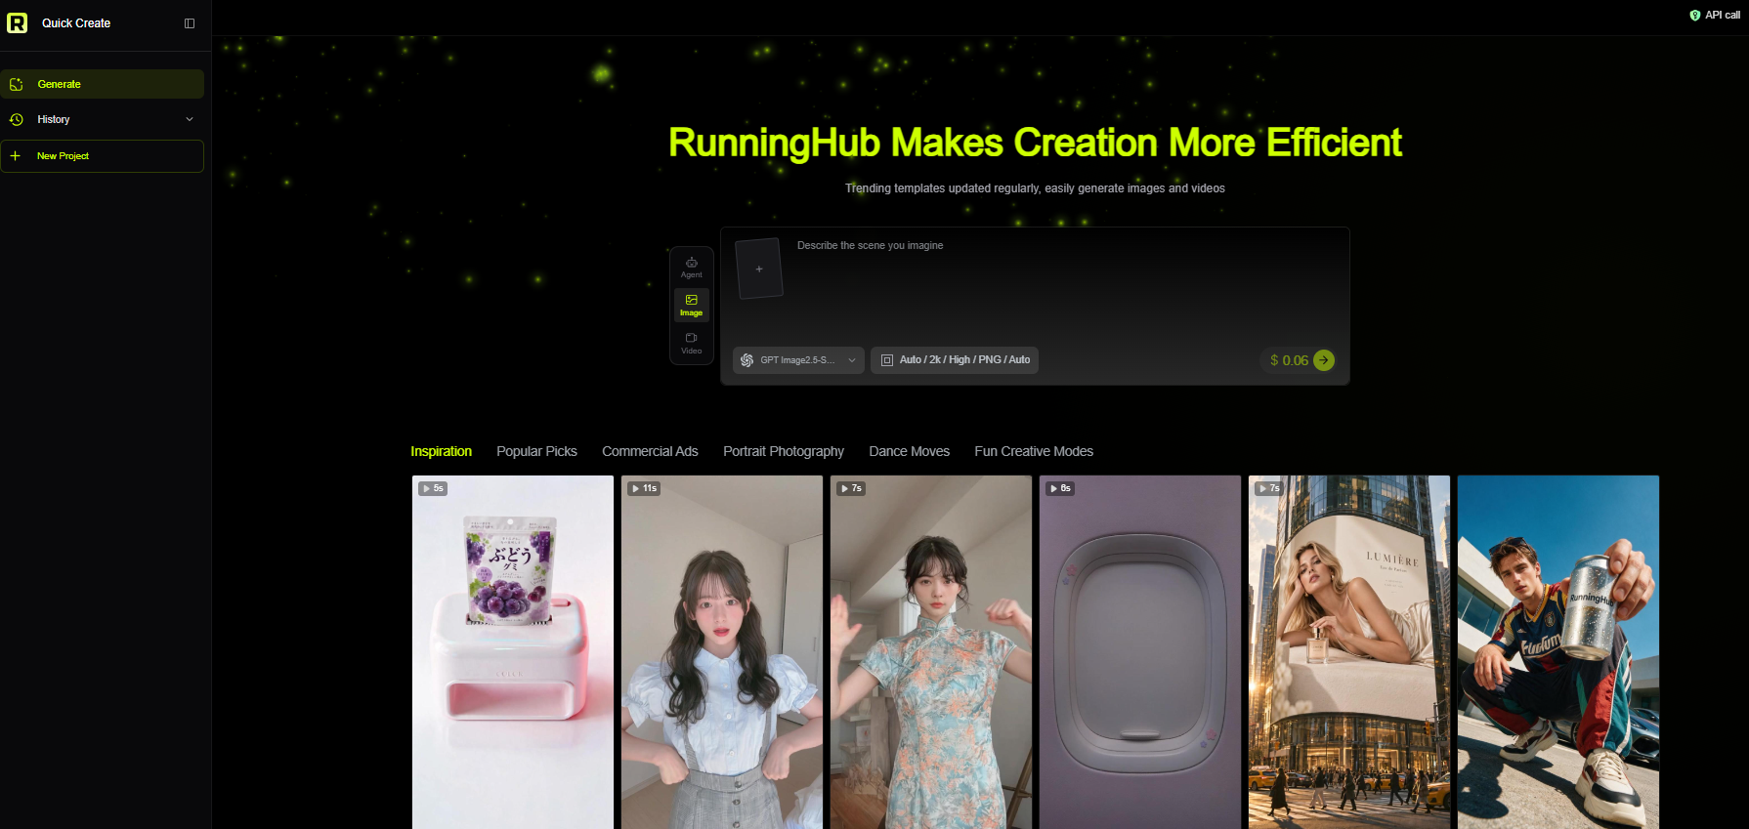Open Auto / 2k / High settings selector
Image resolution: width=1749 pixels, height=829 pixels.
click(955, 360)
